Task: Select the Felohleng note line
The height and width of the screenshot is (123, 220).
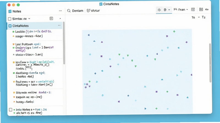Action: coord(34,85)
